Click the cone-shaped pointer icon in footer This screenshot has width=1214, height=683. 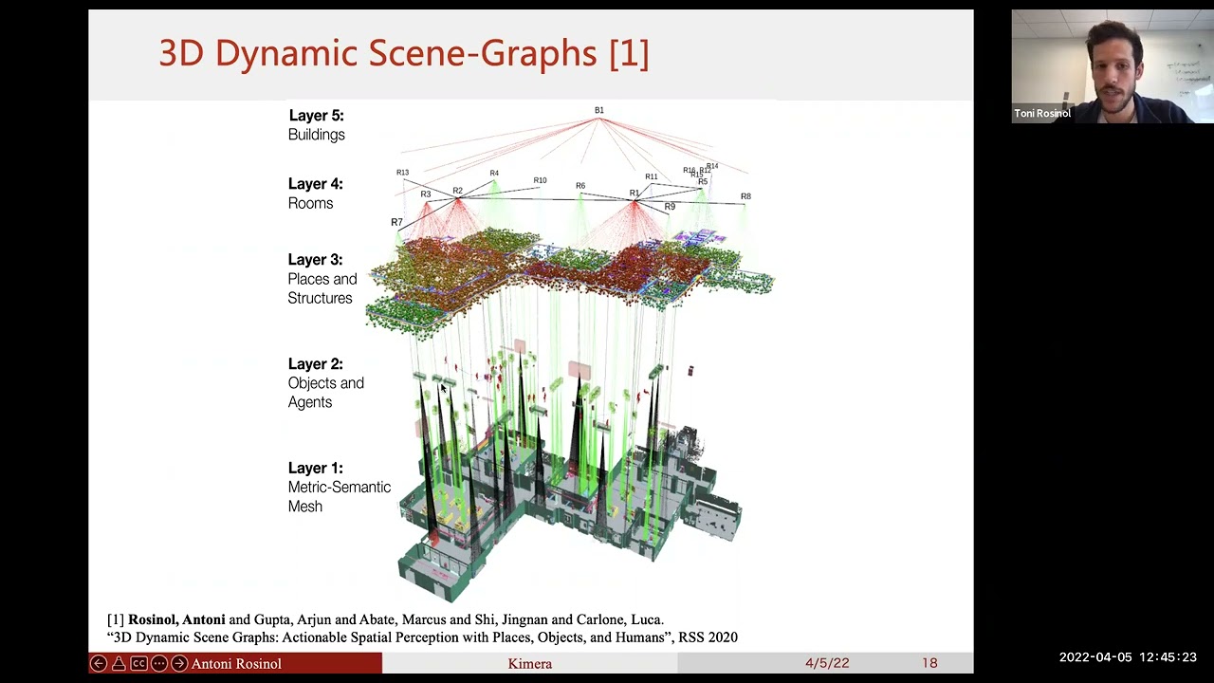tap(119, 663)
